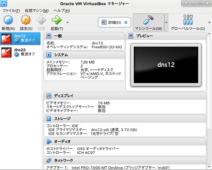The width and height of the screenshot is (212, 170).
Task: Open the ネットワーク (Network) section header
Action: [125, 160]
